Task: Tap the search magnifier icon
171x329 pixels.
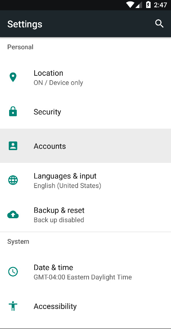Action: tap(159, 24)
